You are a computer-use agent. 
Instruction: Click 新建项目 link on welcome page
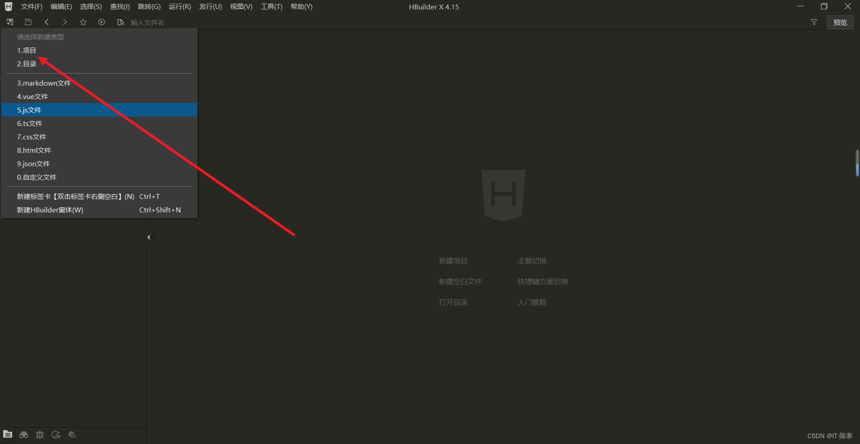pos(453,261)
